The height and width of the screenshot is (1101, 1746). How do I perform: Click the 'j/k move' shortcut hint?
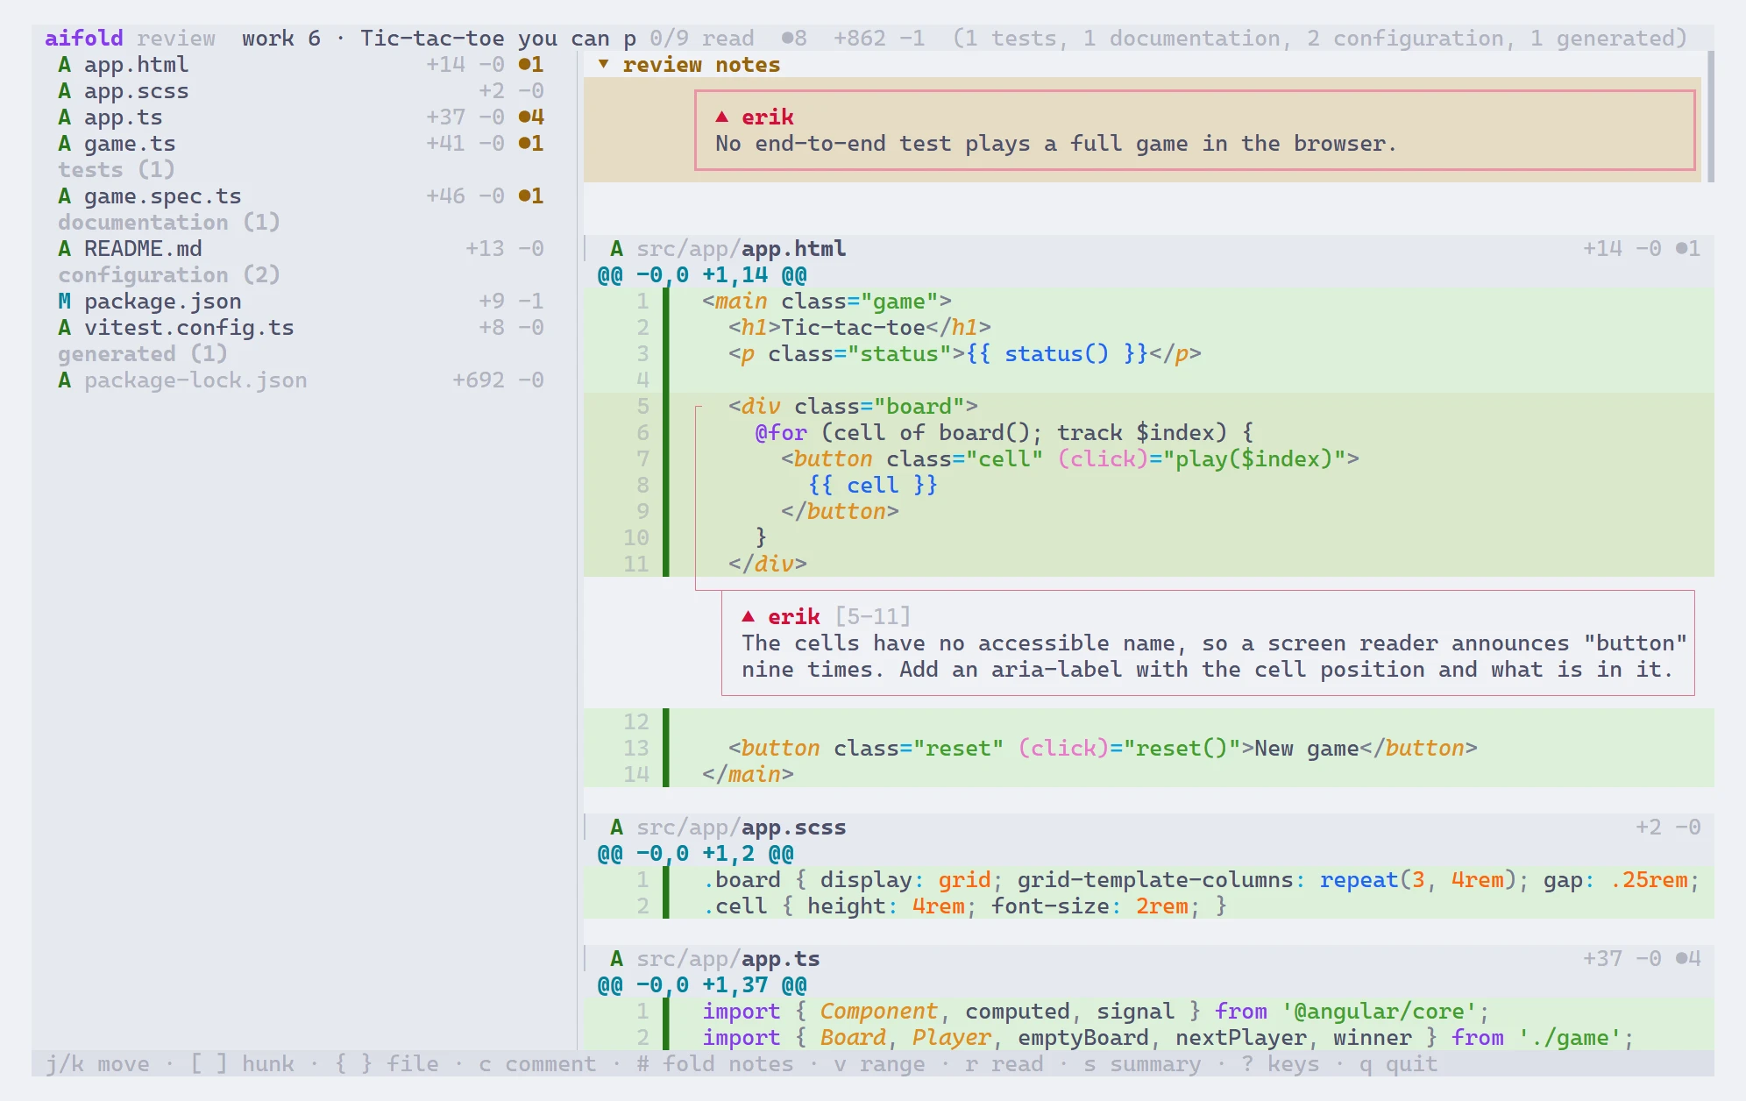(x=97, y=1064)
